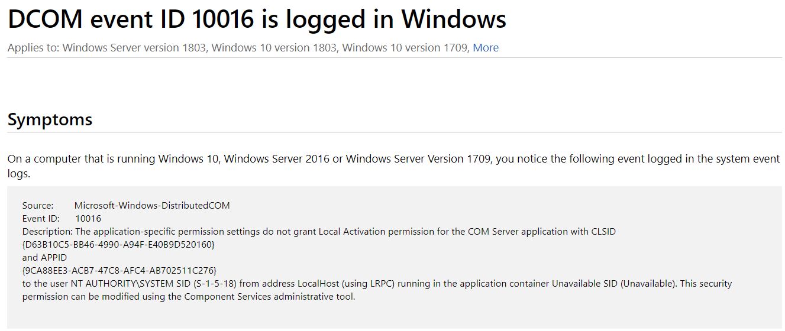Click the 'and APPID' line
Screen dimensions: 785x331
tap(44, 258)
